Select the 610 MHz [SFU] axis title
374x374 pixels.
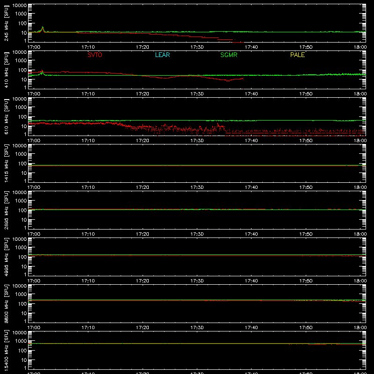point(6,116)
